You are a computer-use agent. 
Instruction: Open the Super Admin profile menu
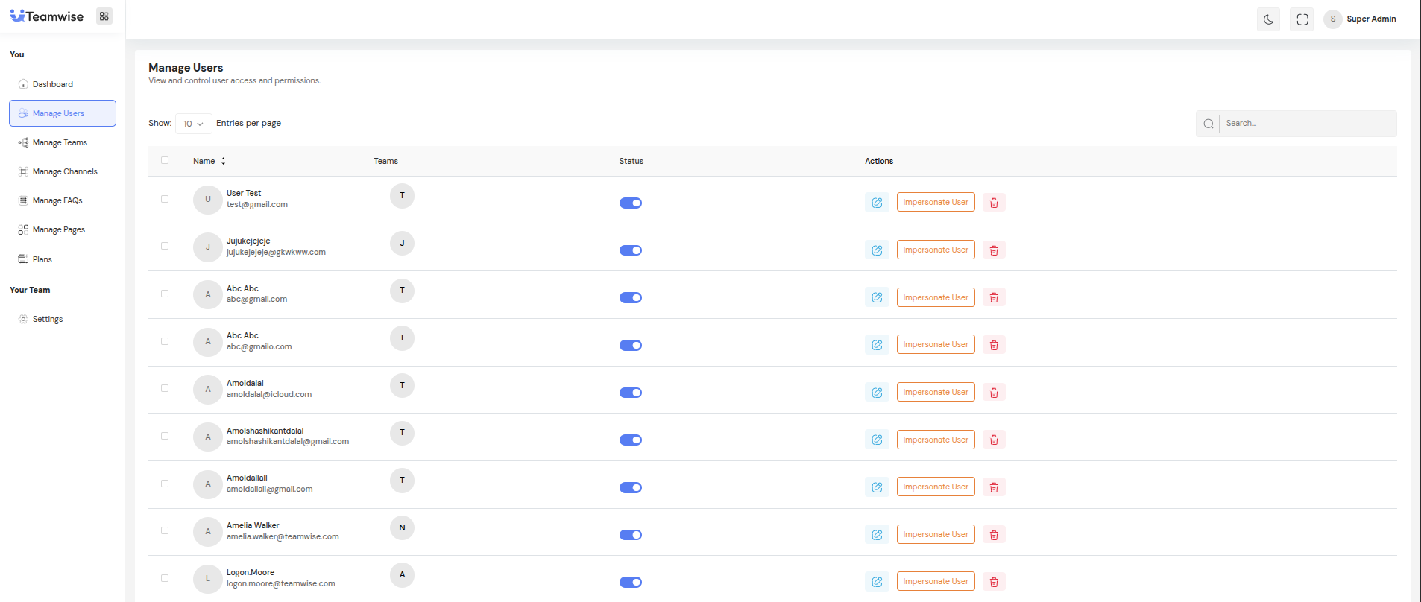tap(1360, 19)
